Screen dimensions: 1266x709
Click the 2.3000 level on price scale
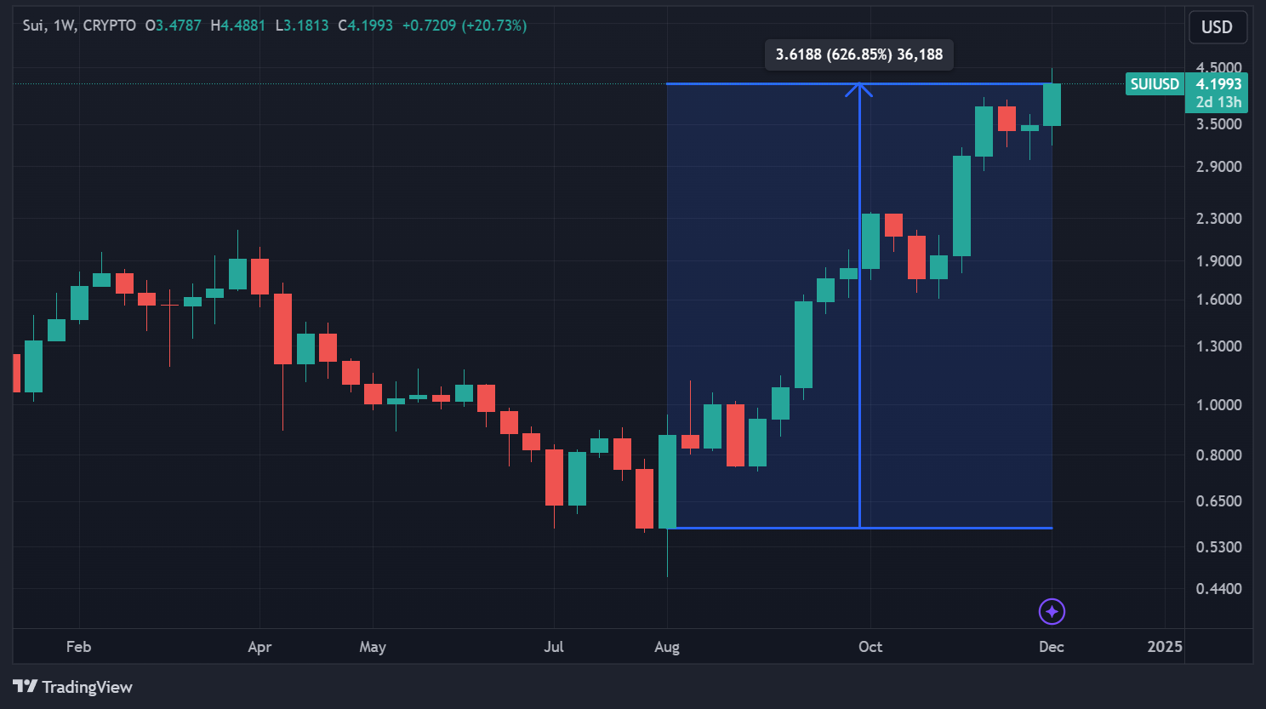(1218, 219)
